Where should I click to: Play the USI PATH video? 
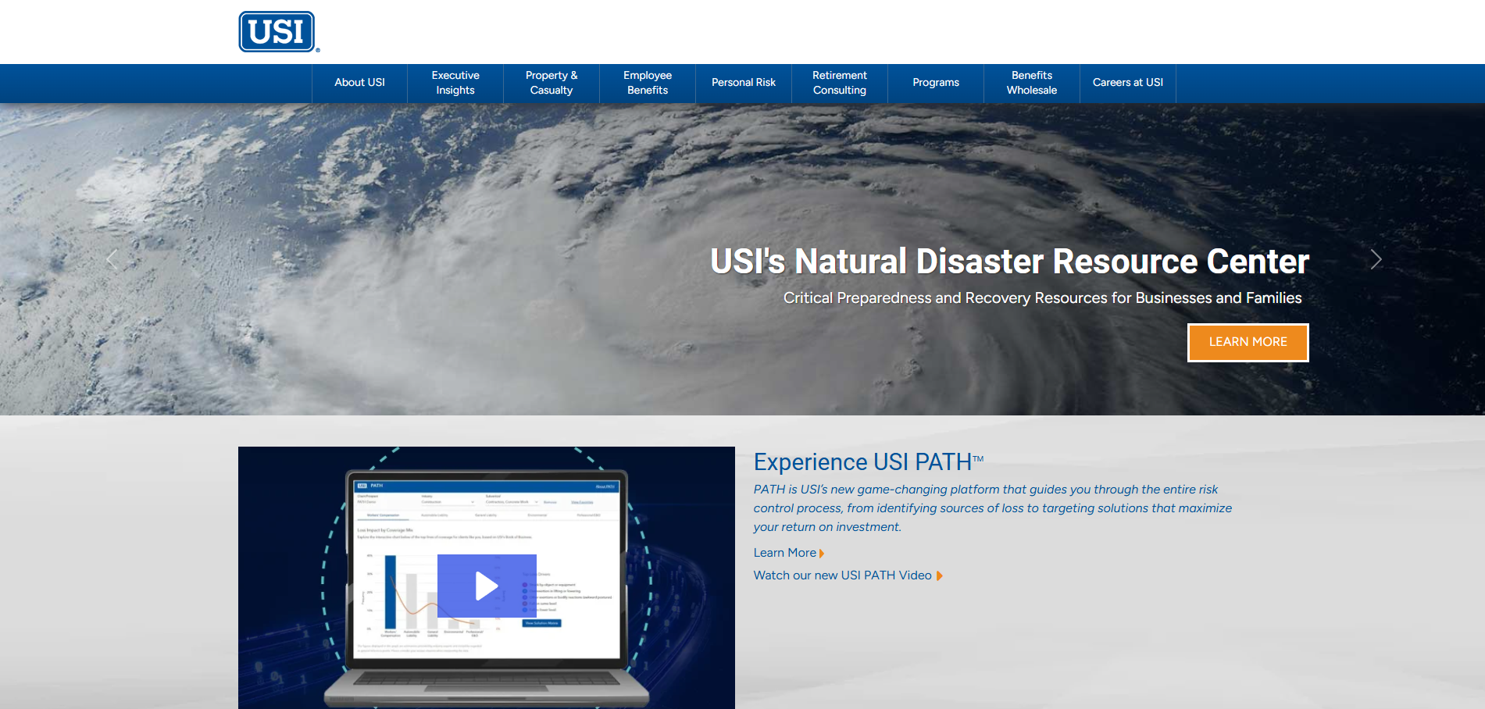tap(486, 586)
